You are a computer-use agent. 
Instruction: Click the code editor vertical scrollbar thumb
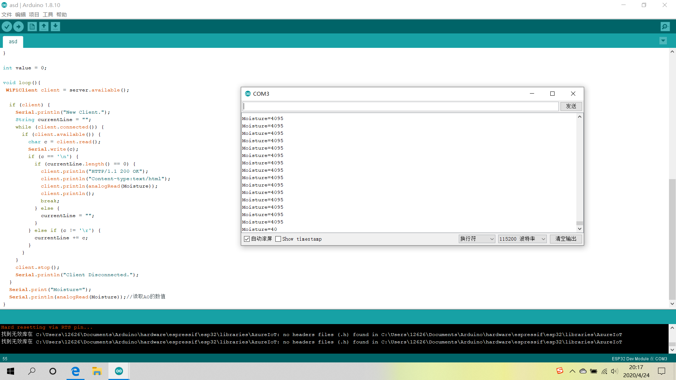(x=672, y=239)
